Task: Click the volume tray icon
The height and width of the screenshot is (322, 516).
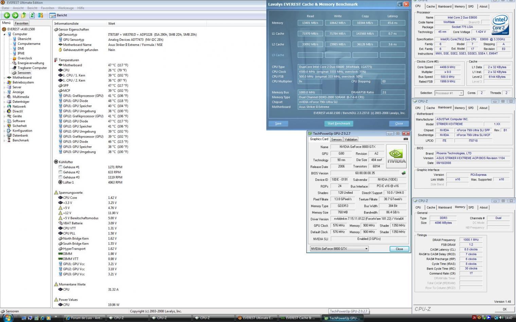Action: 501,318
